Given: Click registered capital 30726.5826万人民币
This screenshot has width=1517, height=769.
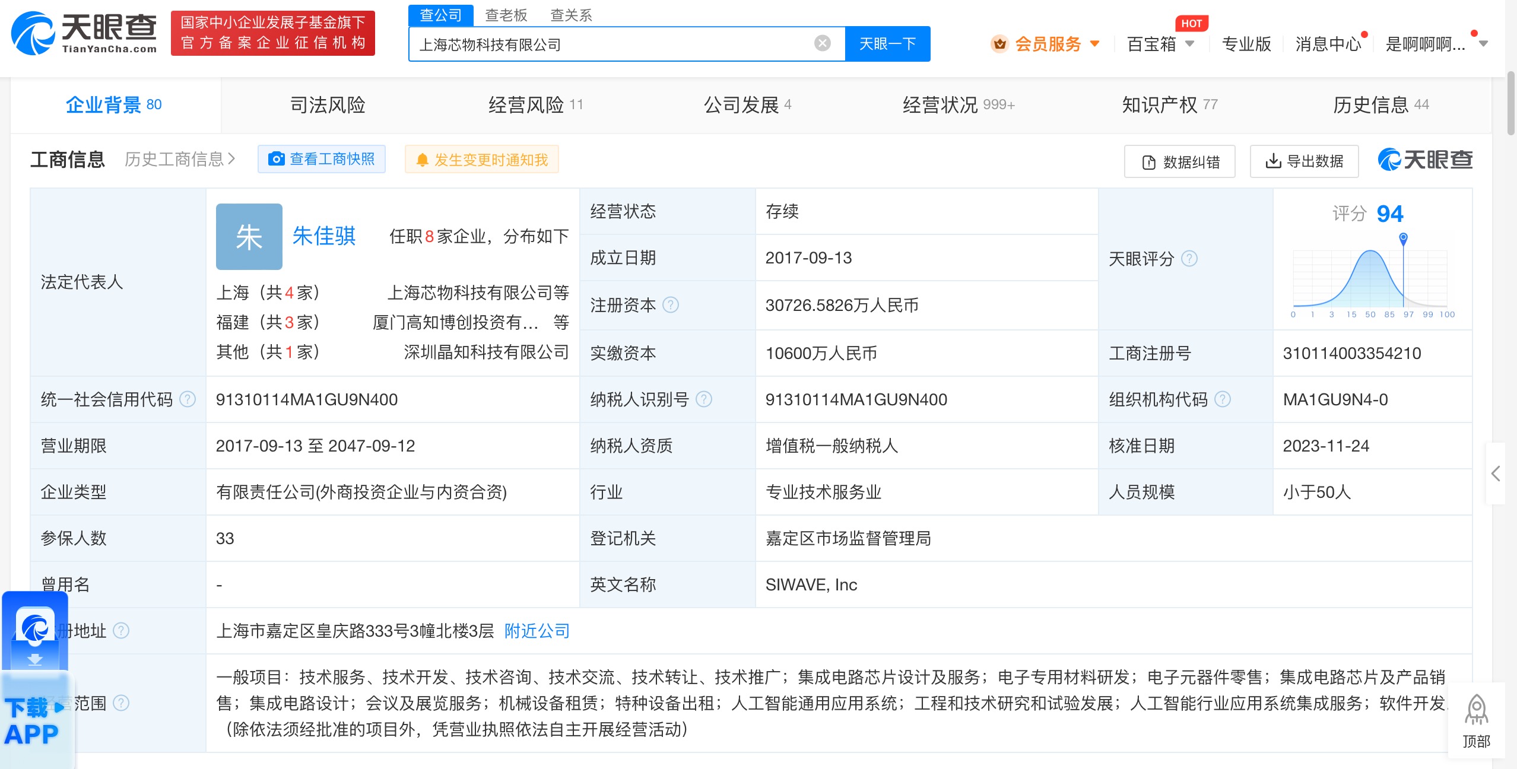Looking at the screenshot, I should (x=842, y=305).
